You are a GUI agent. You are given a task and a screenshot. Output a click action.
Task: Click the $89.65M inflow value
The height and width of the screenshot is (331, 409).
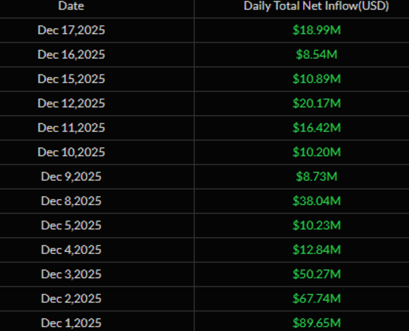316,323
